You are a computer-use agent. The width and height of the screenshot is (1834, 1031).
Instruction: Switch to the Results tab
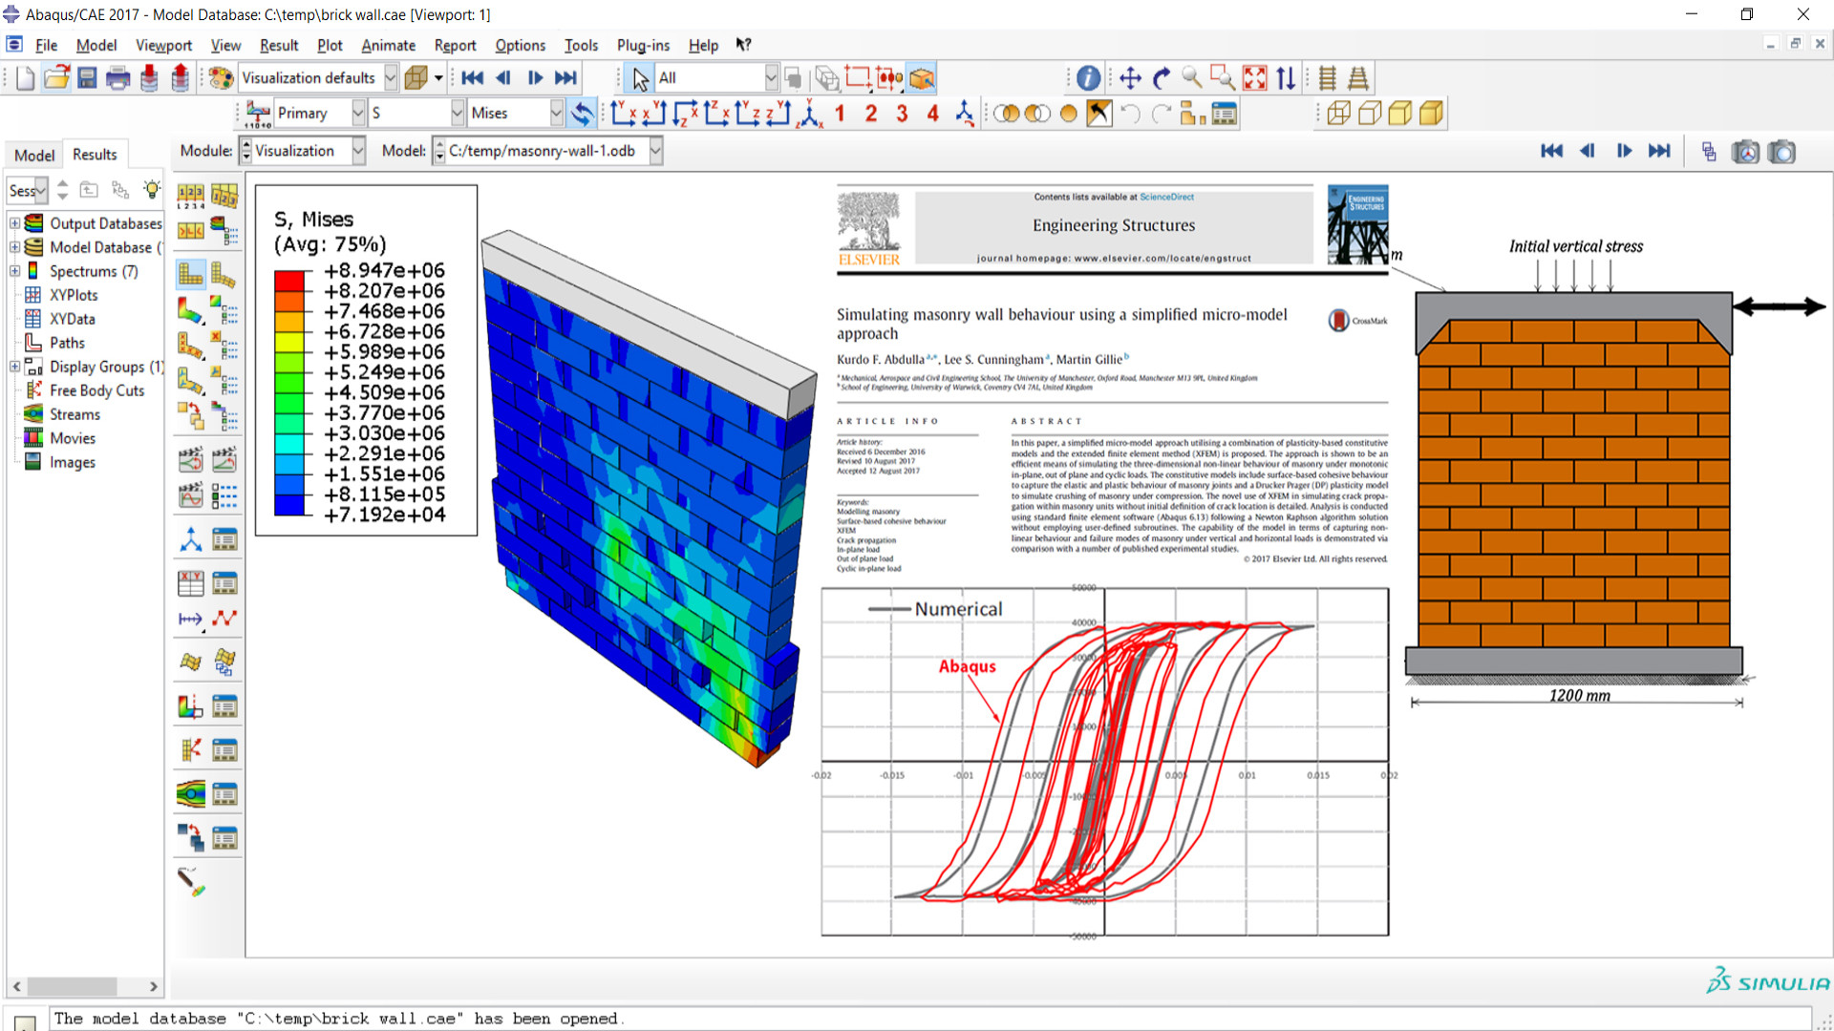click(95, 154)
